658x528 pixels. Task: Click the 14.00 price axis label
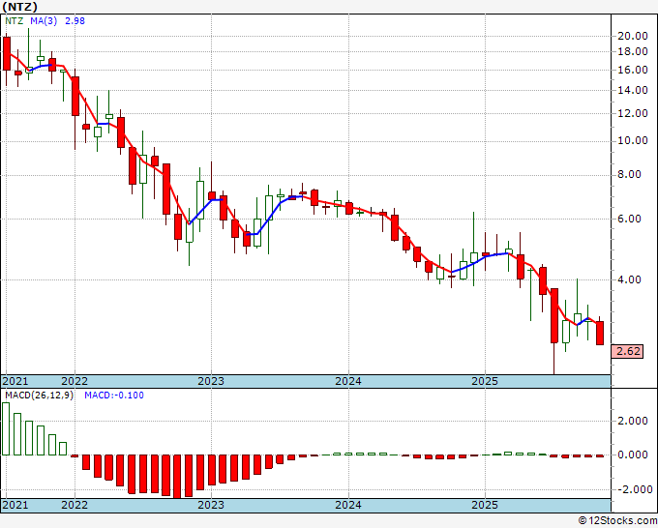point(633,90)
